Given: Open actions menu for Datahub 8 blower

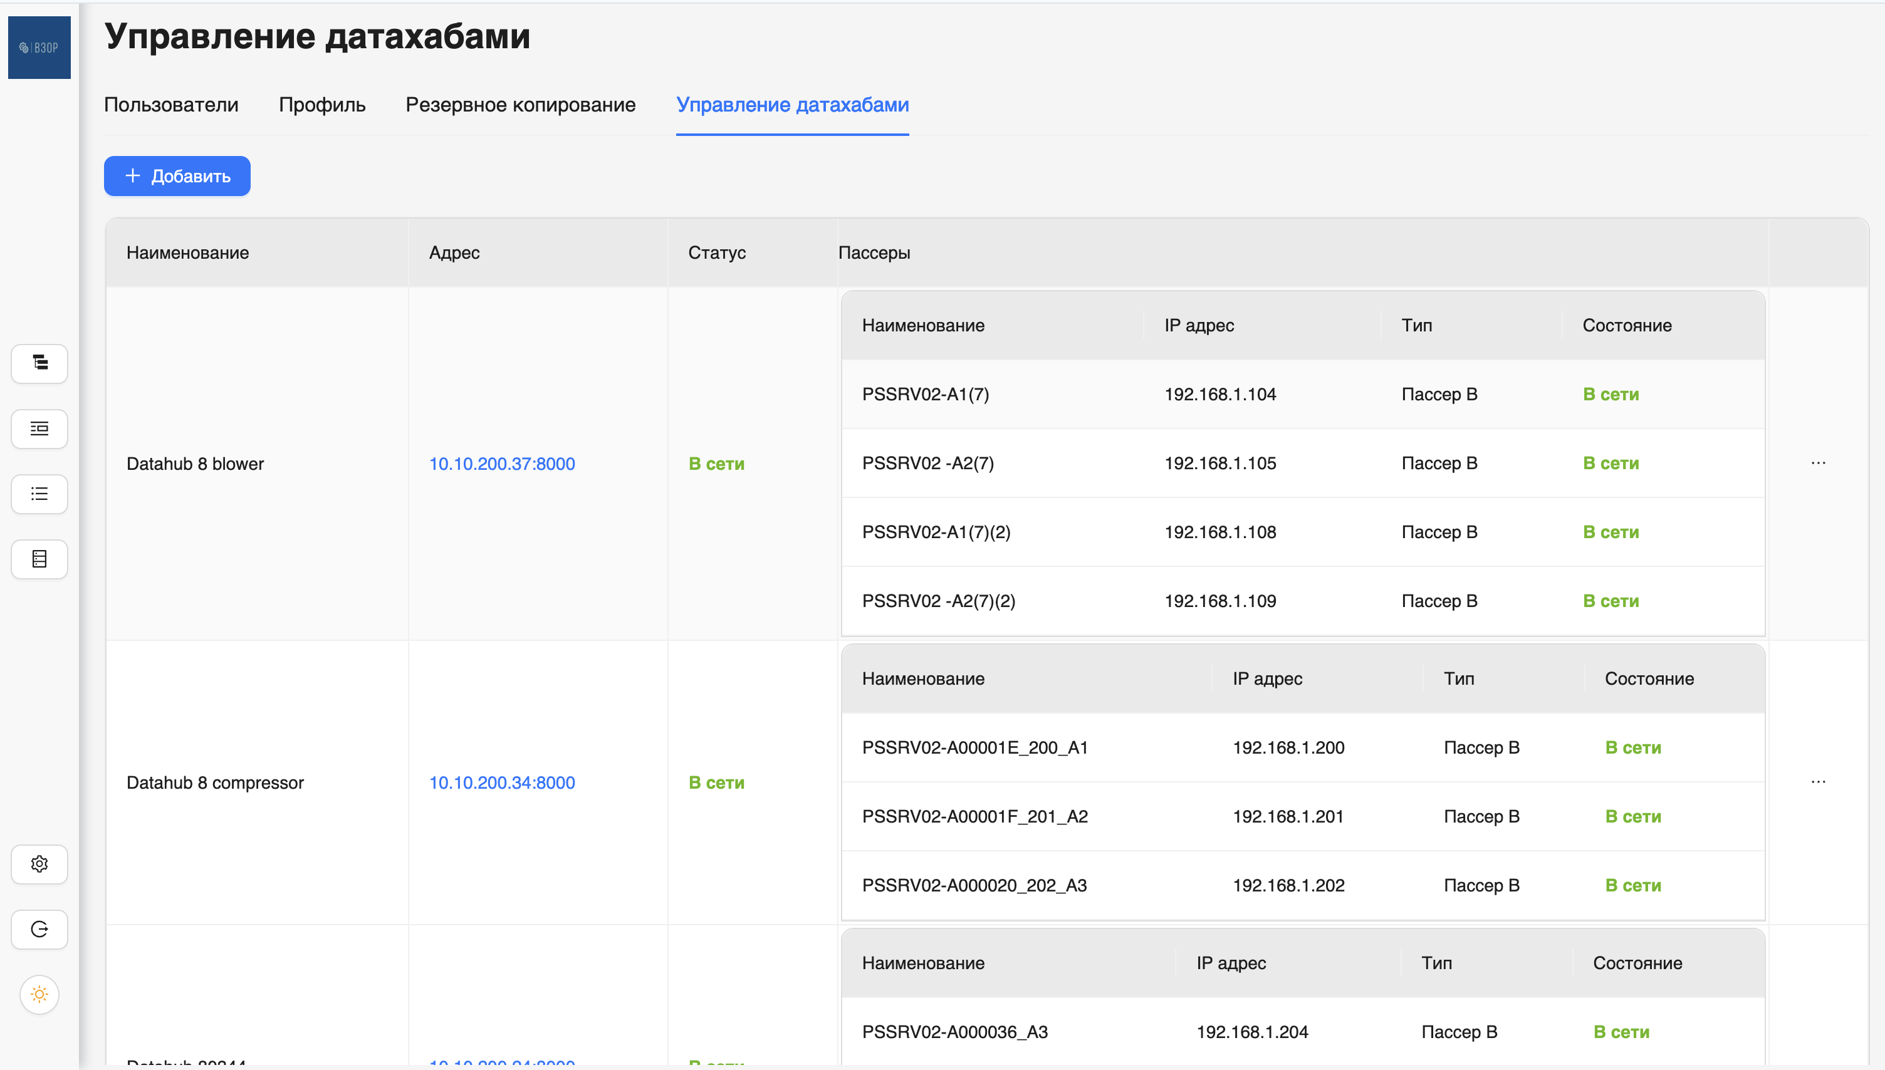Looking at the screenshot, I should pyautogui.click(x=1818, y=463).
